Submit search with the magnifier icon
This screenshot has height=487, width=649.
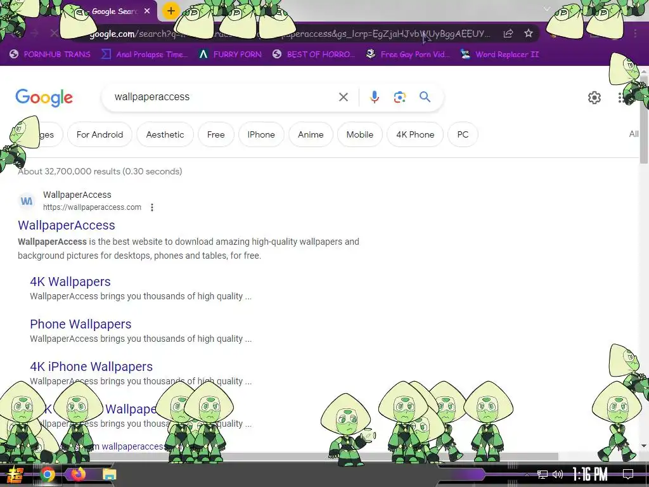click(425, 97)
